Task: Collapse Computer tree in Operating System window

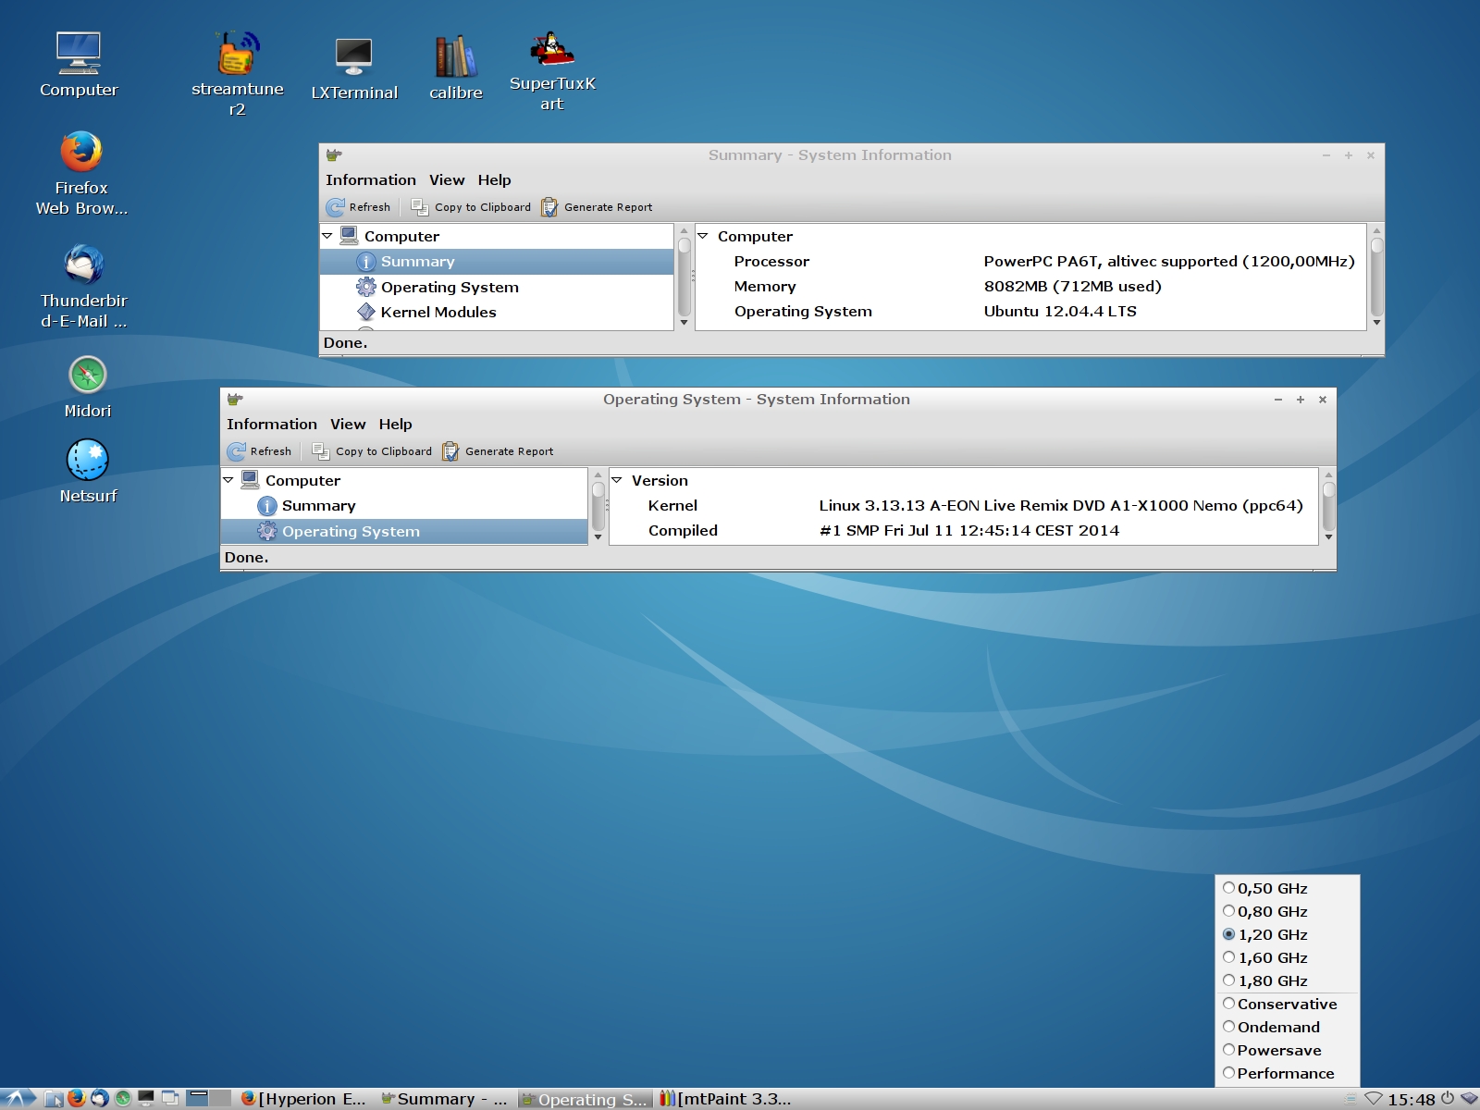Action: pyautogui.click(x=228, y=480)
